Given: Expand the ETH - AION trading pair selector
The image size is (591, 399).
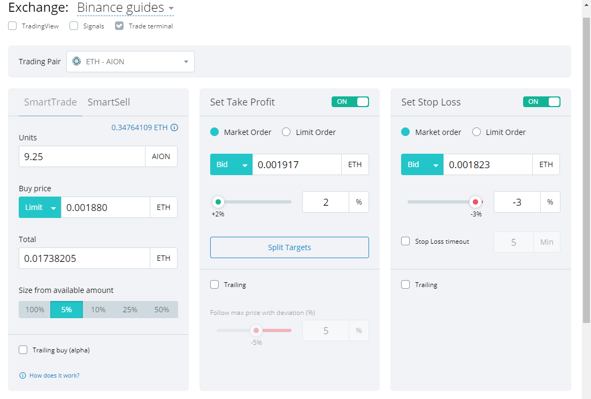Looking at the screenshot, I should tap(131, 62).
